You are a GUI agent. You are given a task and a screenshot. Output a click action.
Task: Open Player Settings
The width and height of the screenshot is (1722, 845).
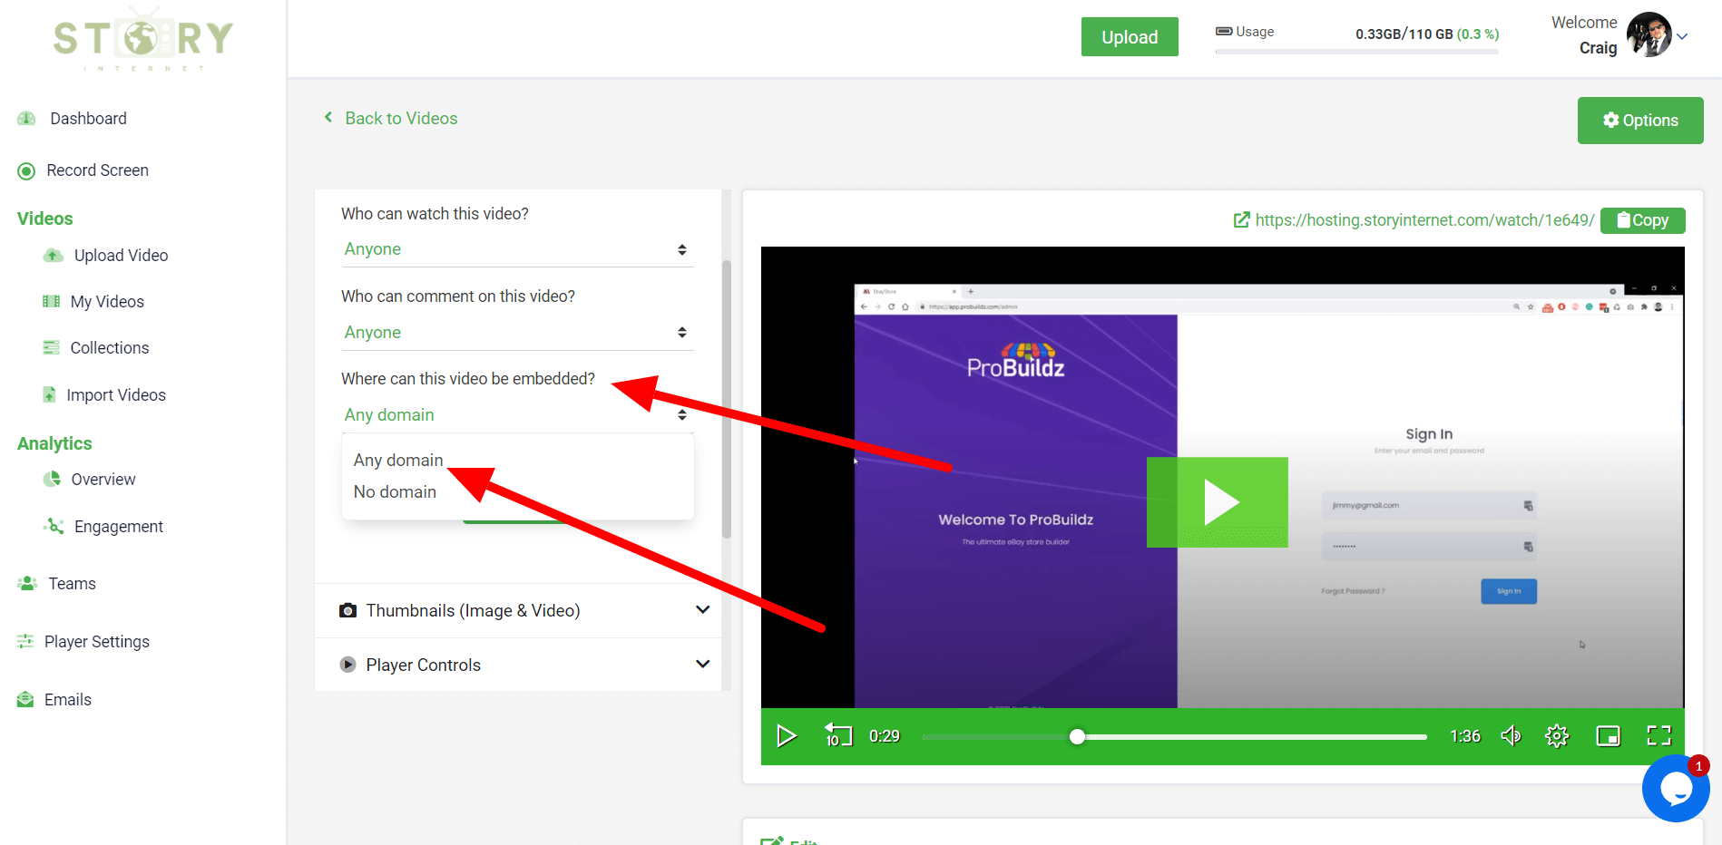96,642
